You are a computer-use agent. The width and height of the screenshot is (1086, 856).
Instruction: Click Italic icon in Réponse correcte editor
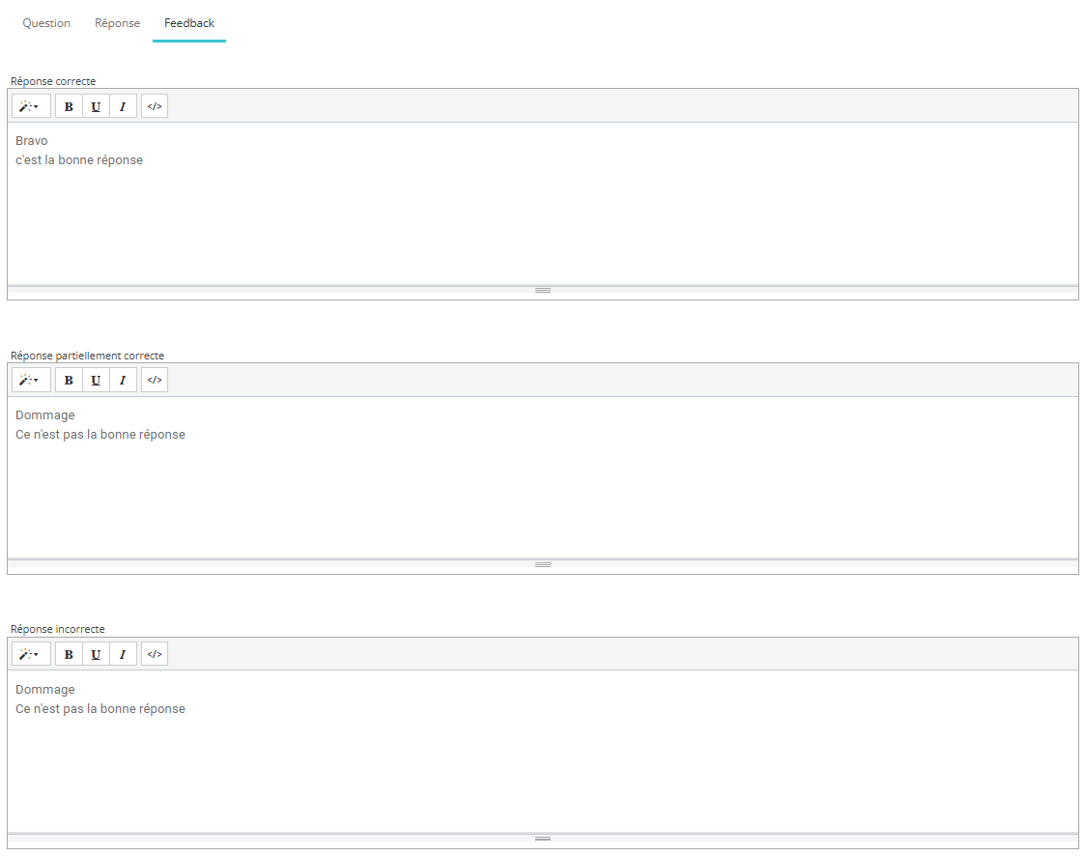123,106
